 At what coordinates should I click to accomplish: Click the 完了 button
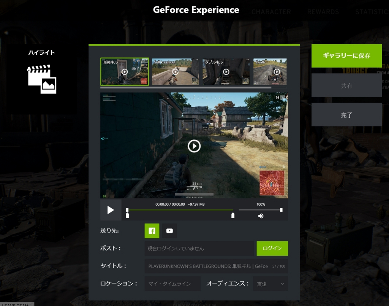[346, 115]
